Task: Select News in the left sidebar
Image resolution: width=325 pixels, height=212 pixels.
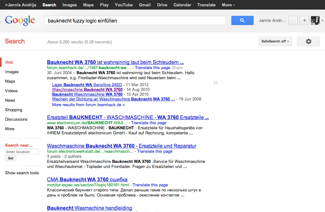Action: point(10,100)
